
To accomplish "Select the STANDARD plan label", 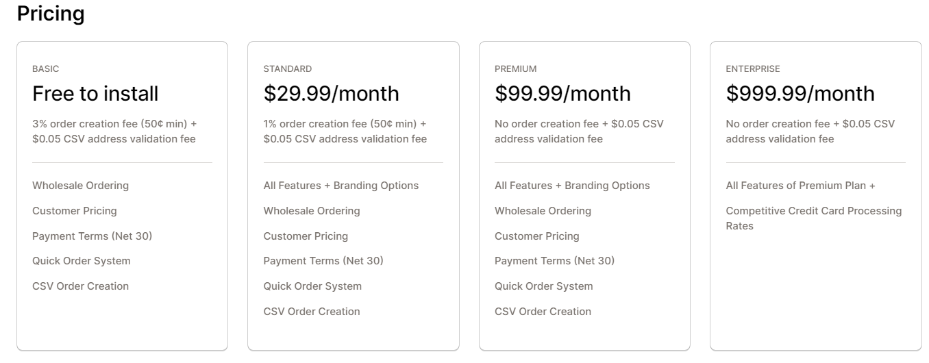I will coord(288,69).
